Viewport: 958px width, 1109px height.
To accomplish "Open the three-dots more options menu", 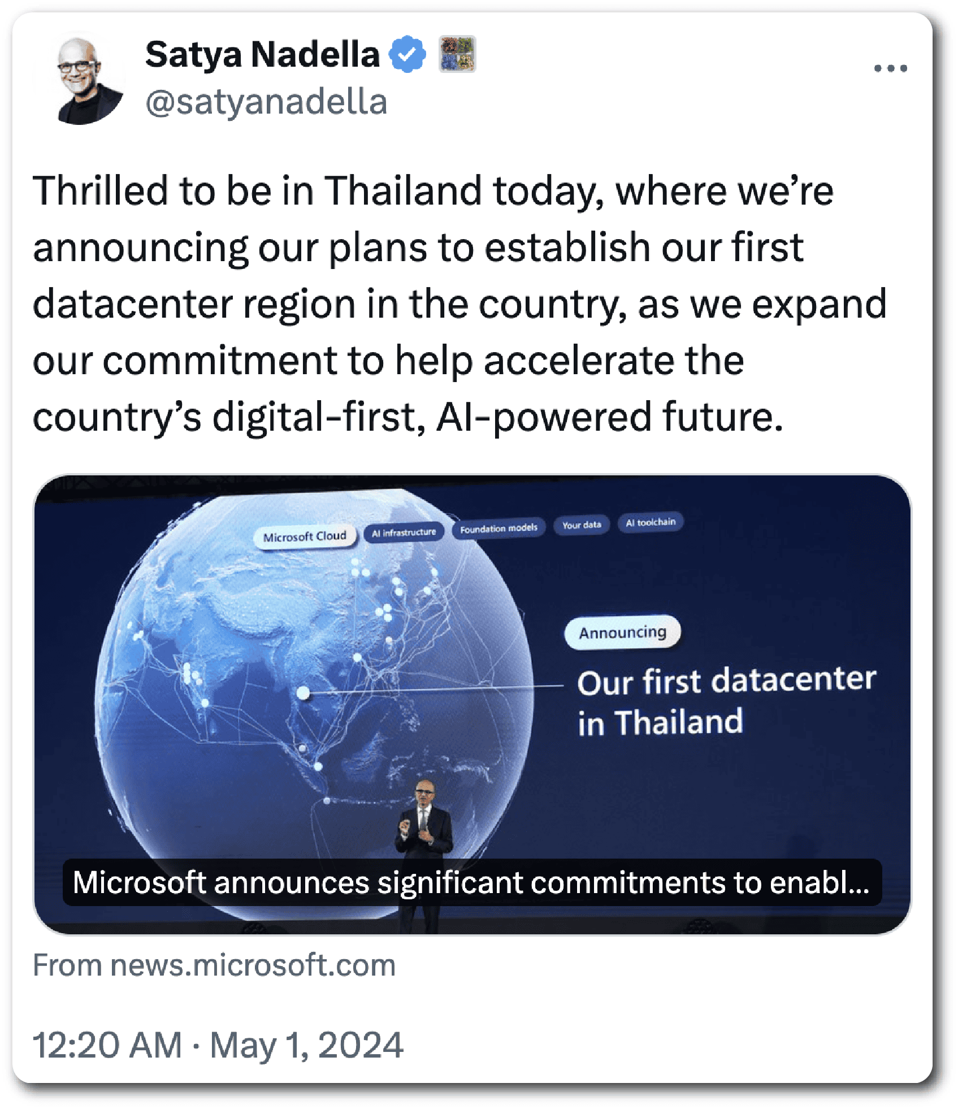I will 890,68.
